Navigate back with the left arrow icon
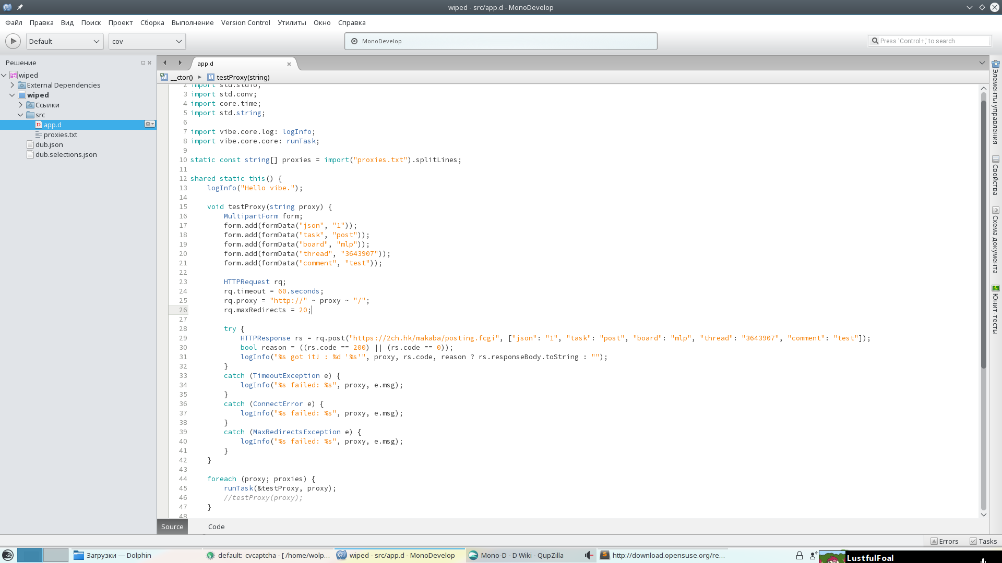This screenshot has width=1002, height=563. 165,63
